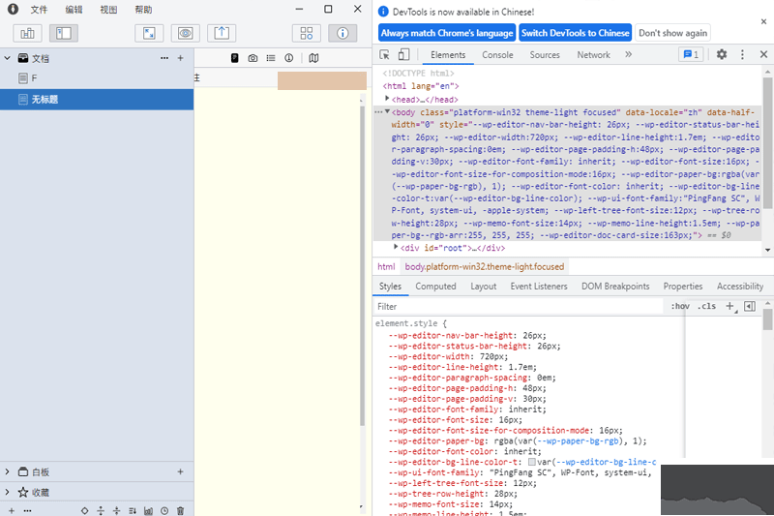
Task: Toggle the left sidebar panel button
Action: coord(63,33)
